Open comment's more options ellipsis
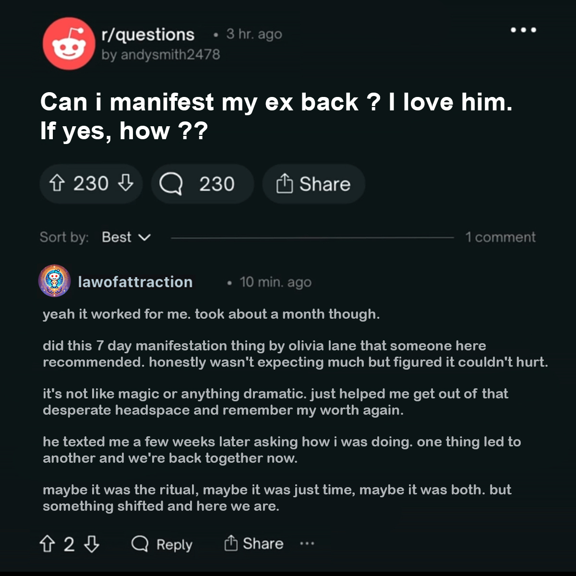The width and height of the screenshot is (576, 576). point(307,544)
